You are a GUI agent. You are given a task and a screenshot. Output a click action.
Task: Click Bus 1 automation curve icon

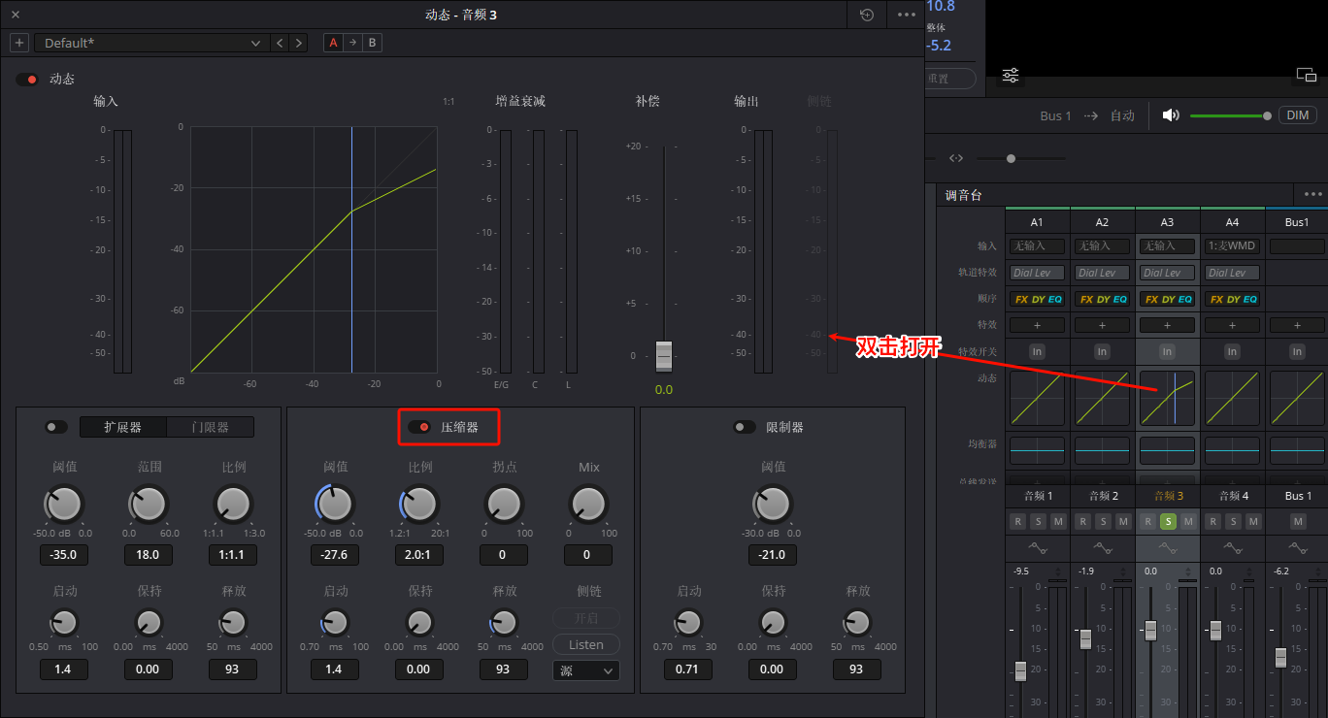pos(1297,548)
